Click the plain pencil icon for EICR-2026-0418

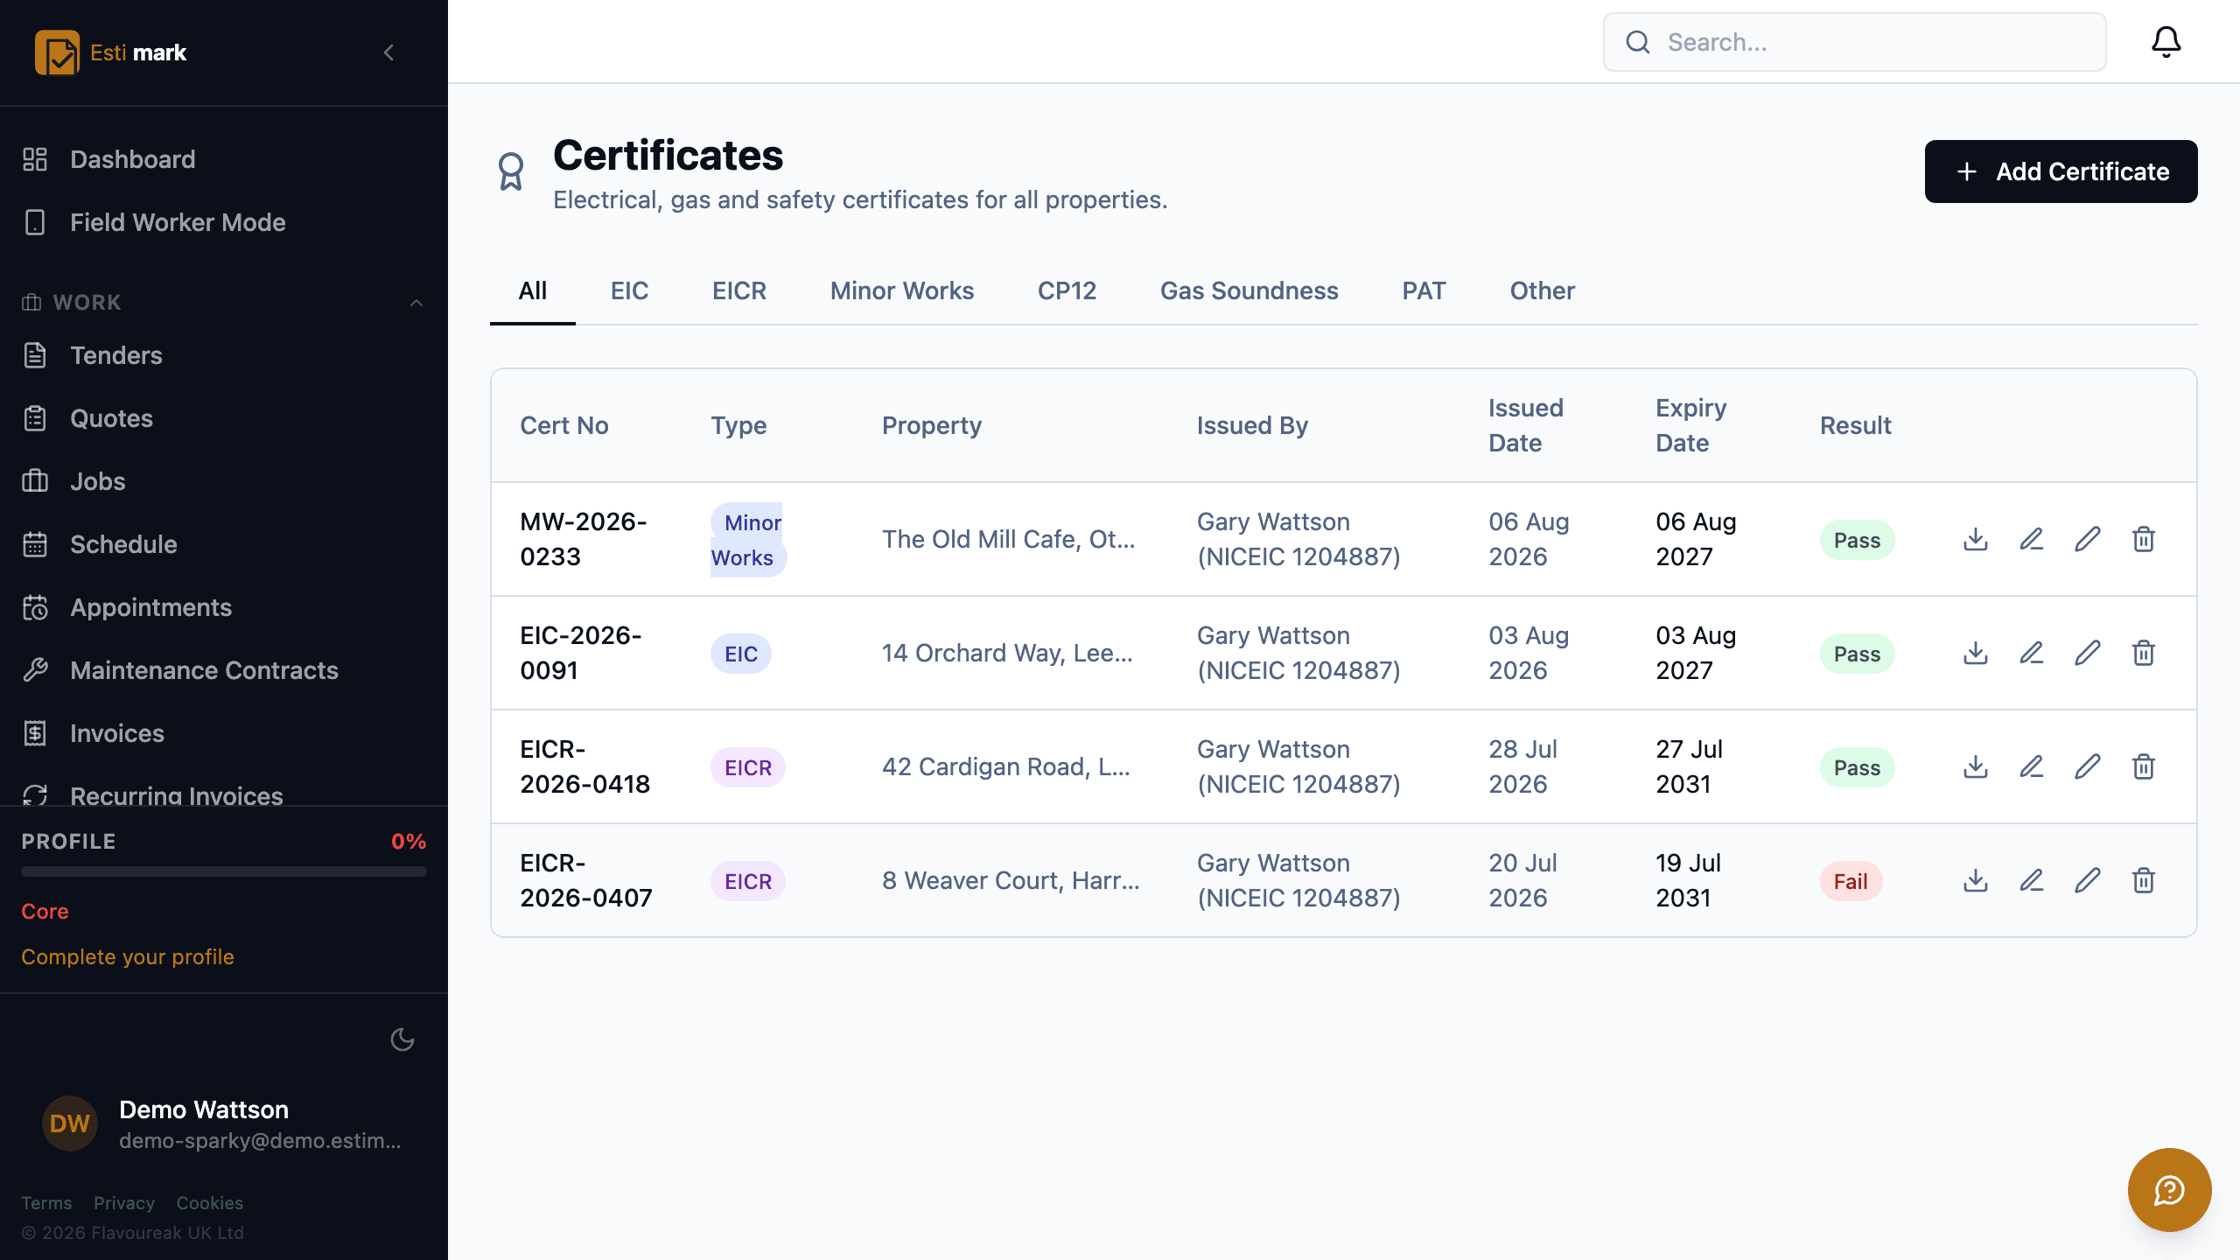pyautogui.click(x=2088, y=766)
